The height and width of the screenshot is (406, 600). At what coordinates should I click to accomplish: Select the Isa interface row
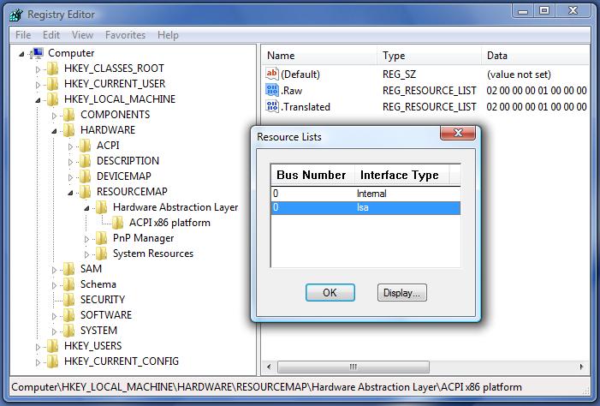(365, 207)
